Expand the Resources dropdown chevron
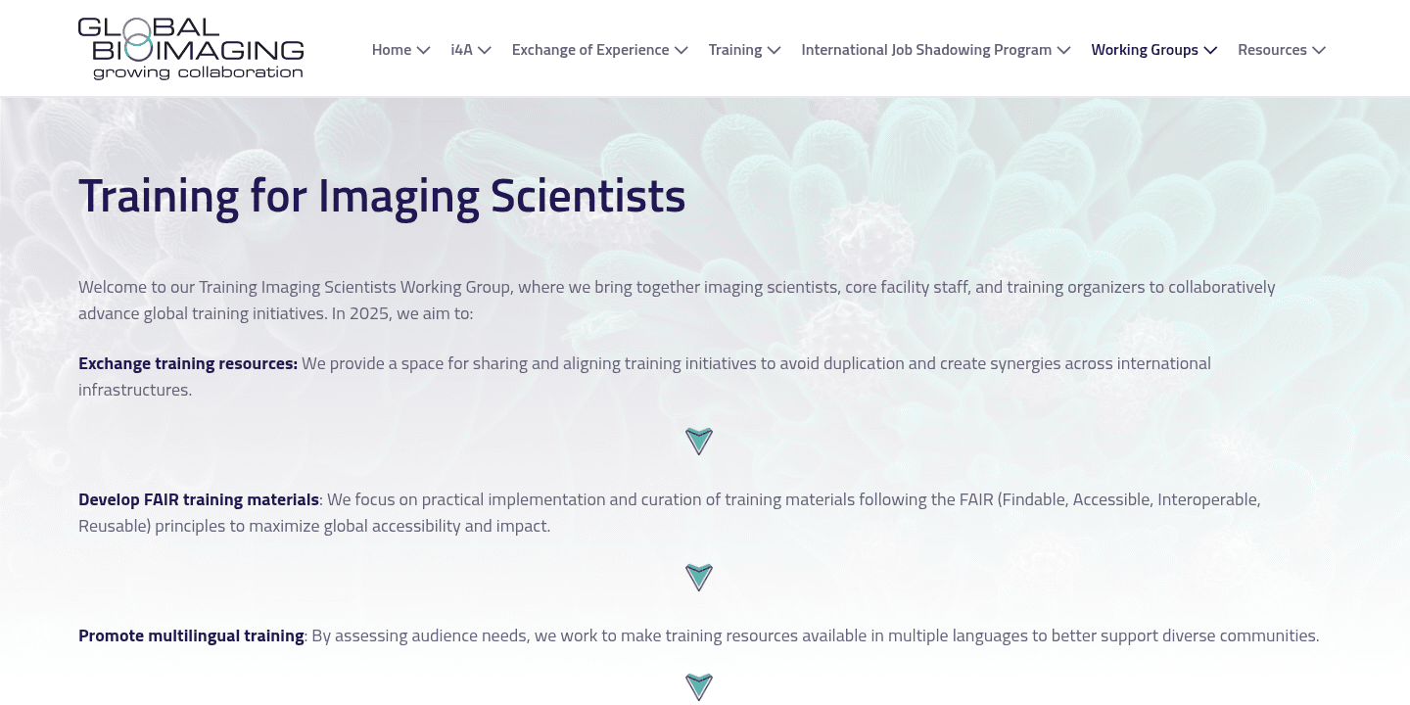This screenshot has width=1410, height=705. point(1319,50)
